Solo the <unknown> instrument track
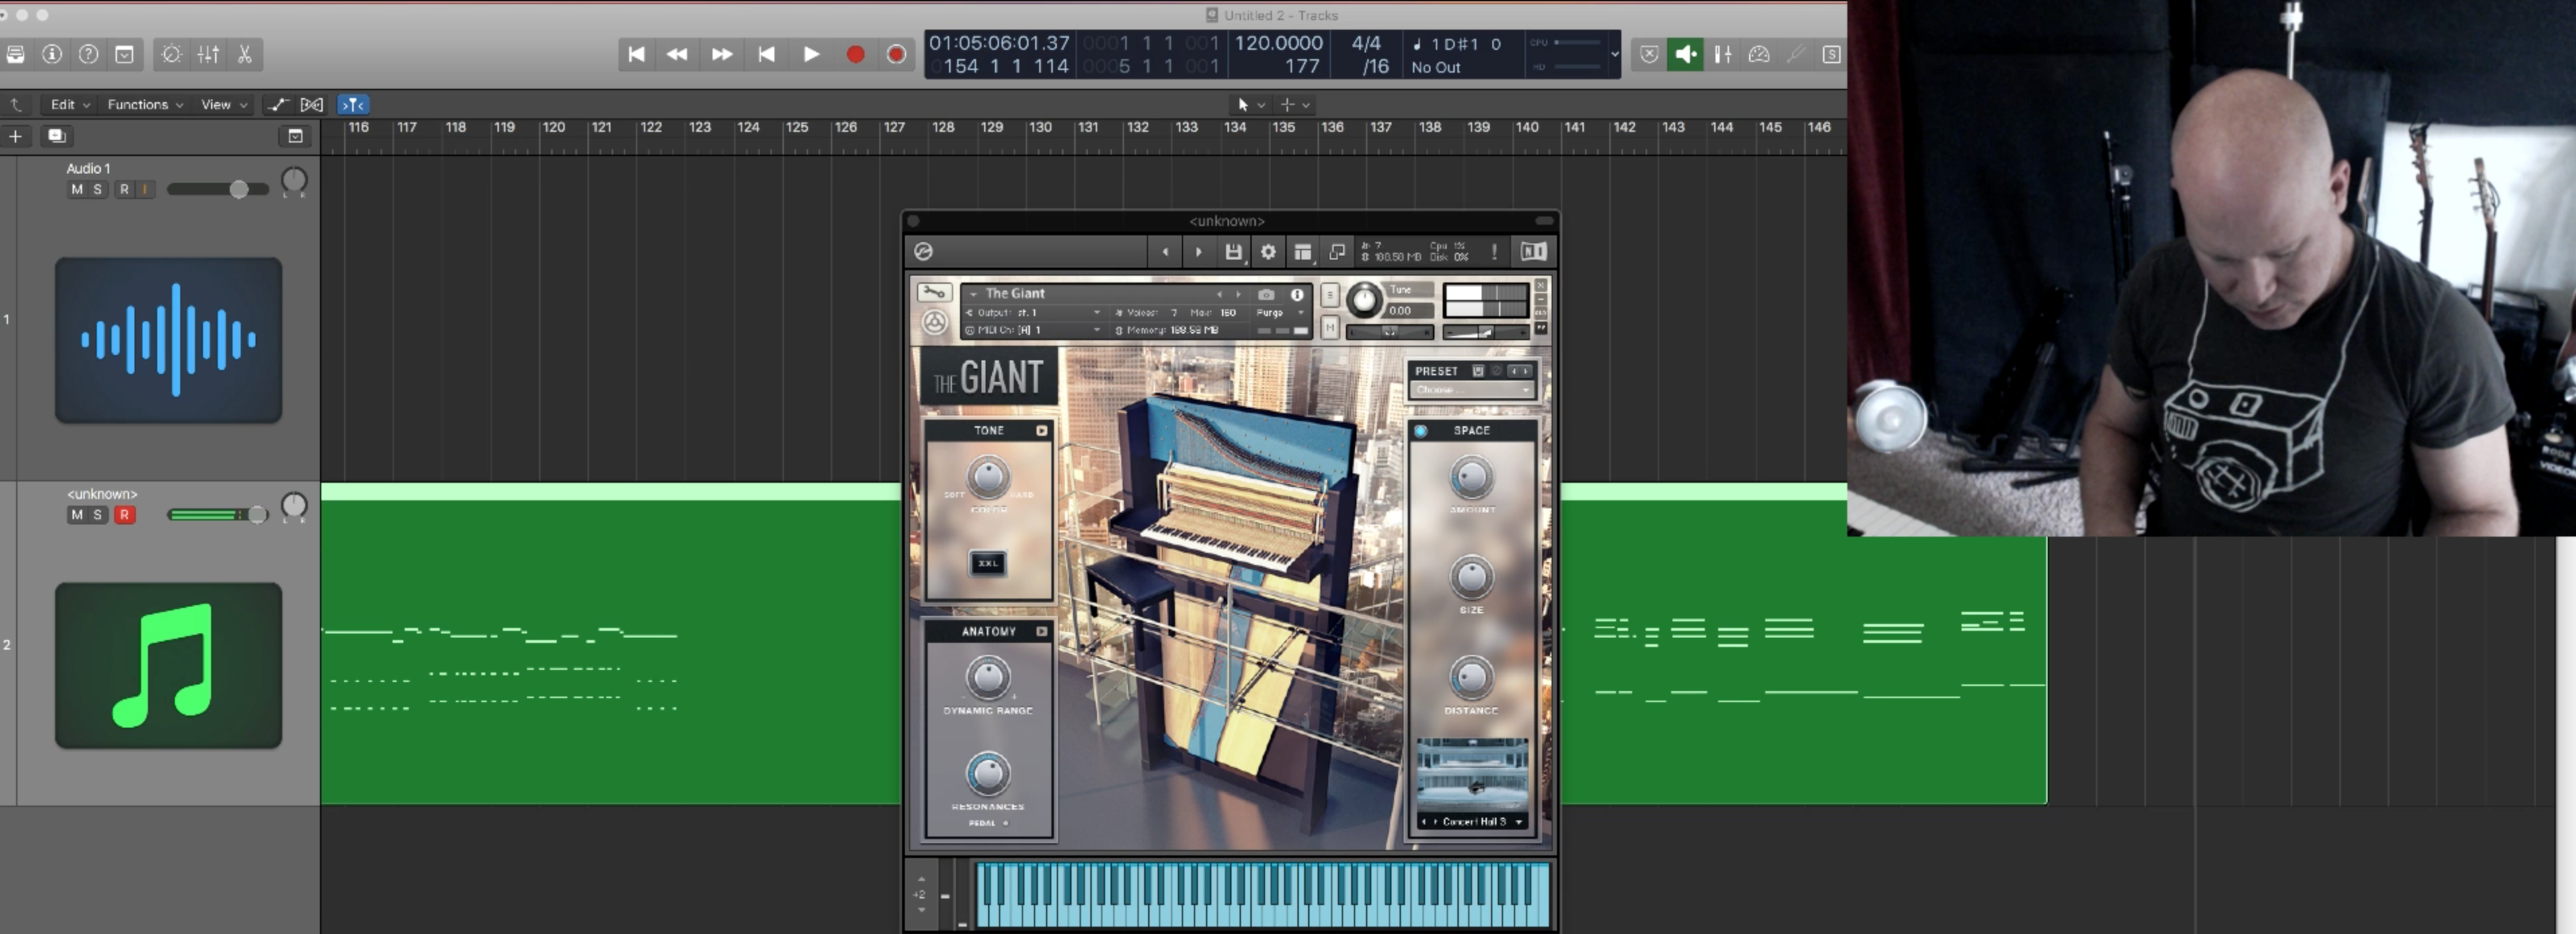 click(x=97, y=515)
